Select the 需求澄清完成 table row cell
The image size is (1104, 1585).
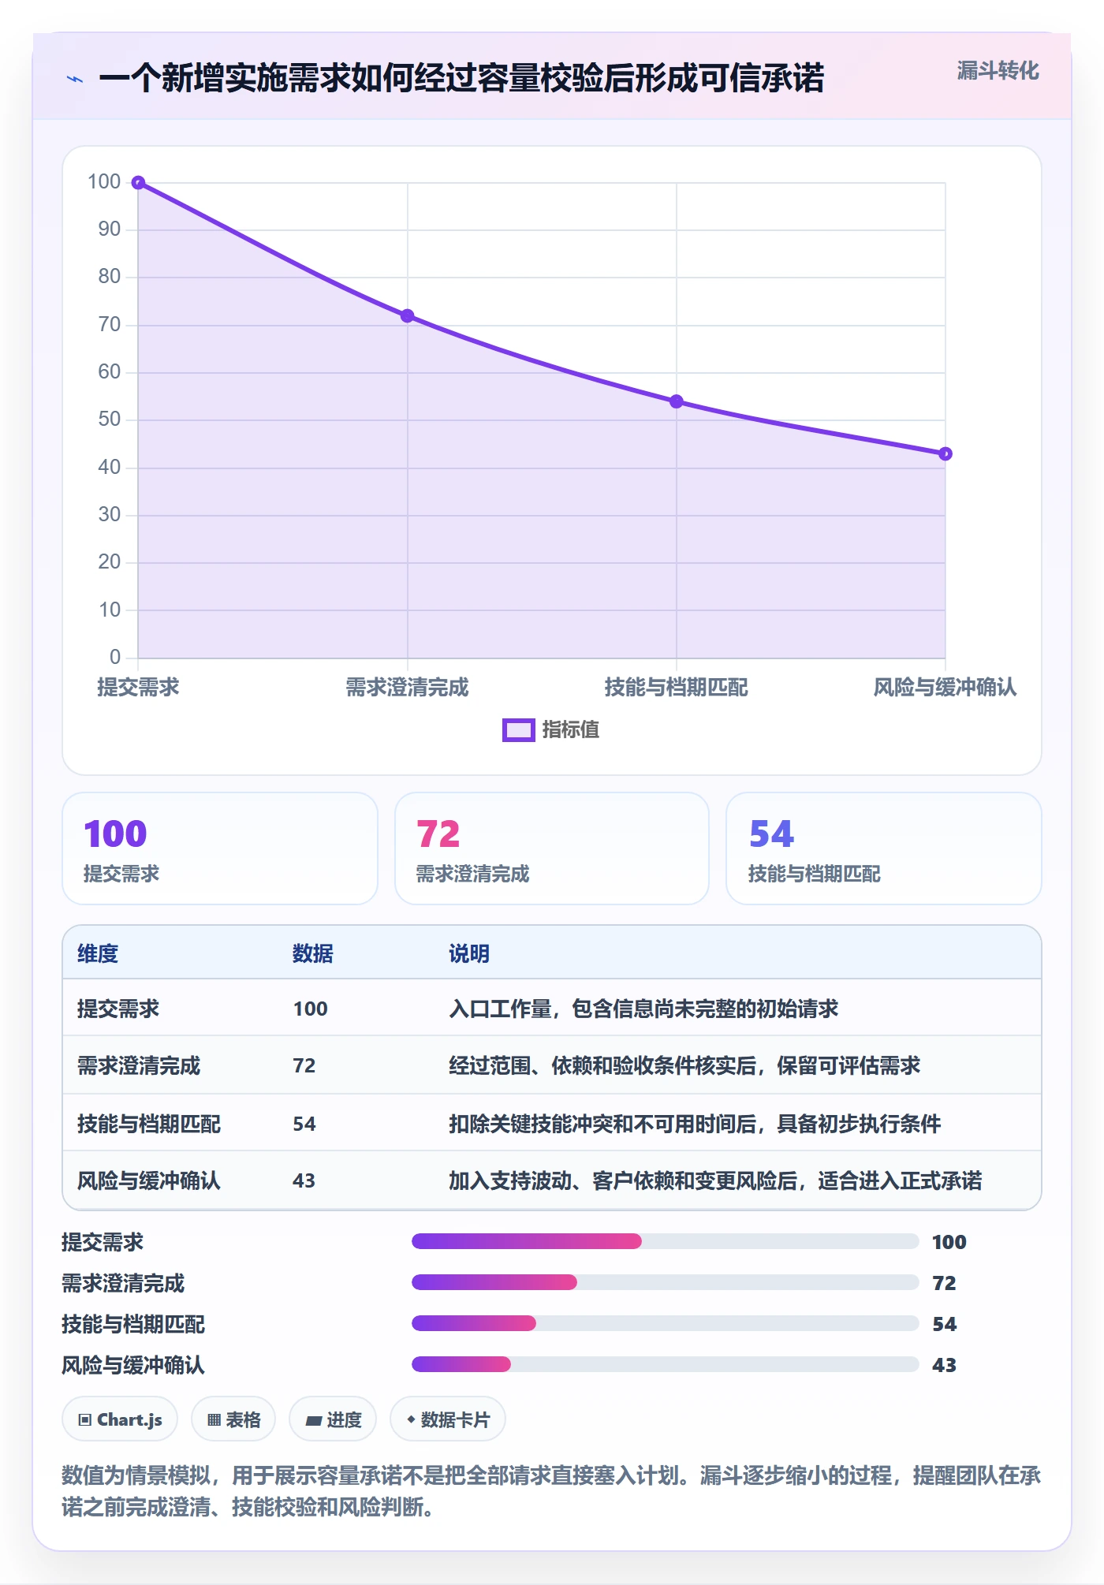click(x=139, y=1066)
